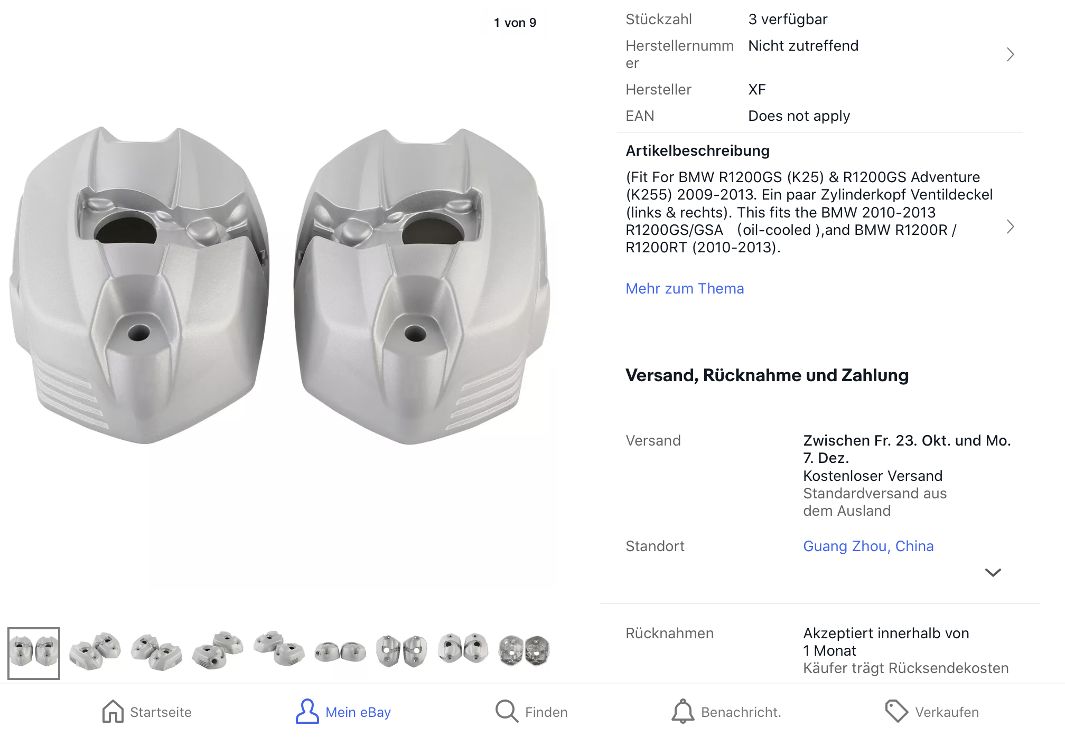Open the Mehr zum Thema link
This screenshot has width=1065, height=737.
685,288
